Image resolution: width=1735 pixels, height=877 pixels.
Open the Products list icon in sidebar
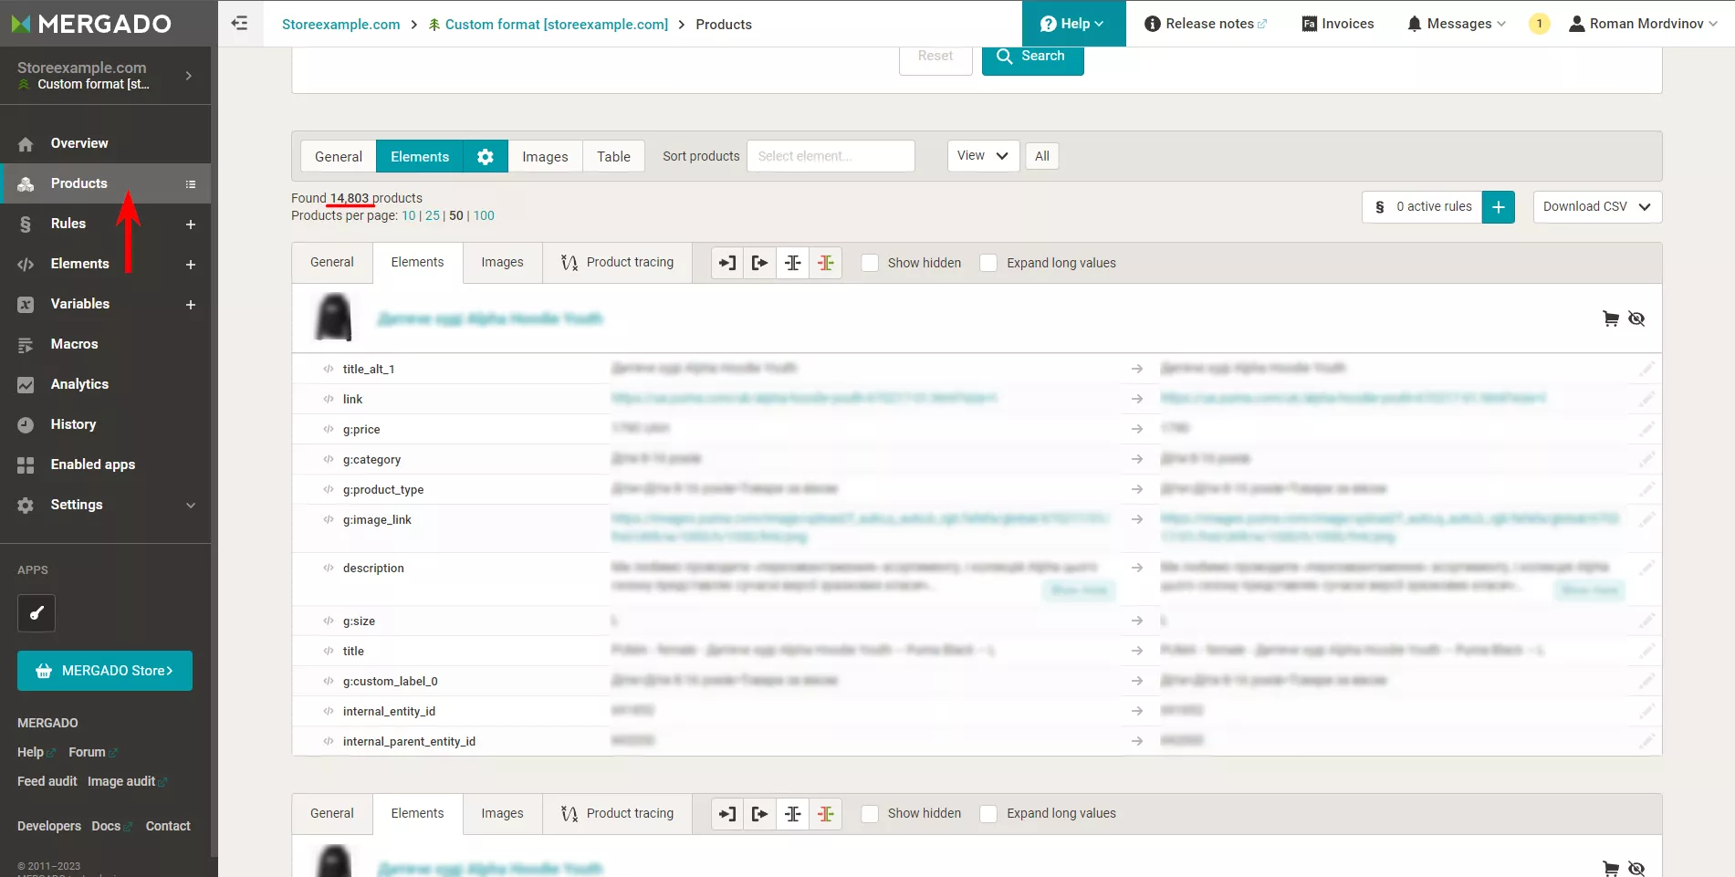191,184
